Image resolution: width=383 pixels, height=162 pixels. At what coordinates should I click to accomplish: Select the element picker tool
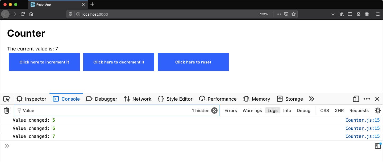pos(6,99)
